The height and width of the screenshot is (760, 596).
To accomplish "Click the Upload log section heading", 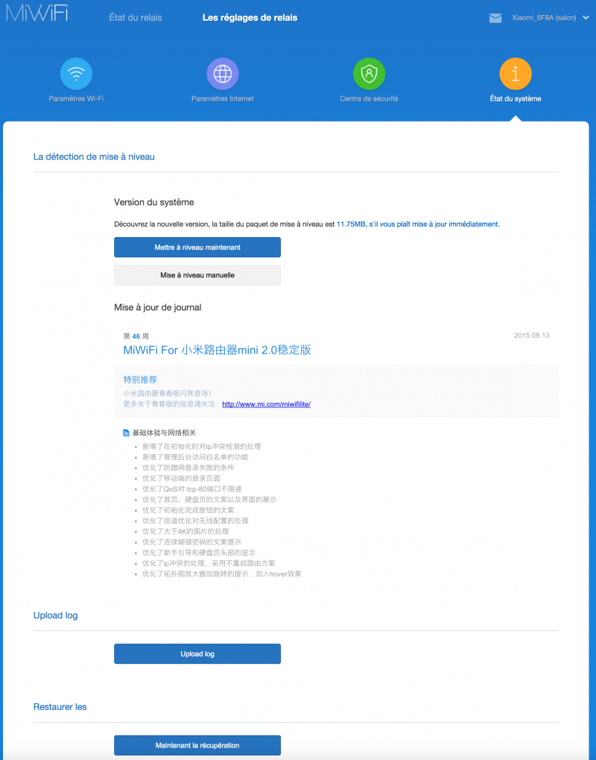I will (56, 615).
